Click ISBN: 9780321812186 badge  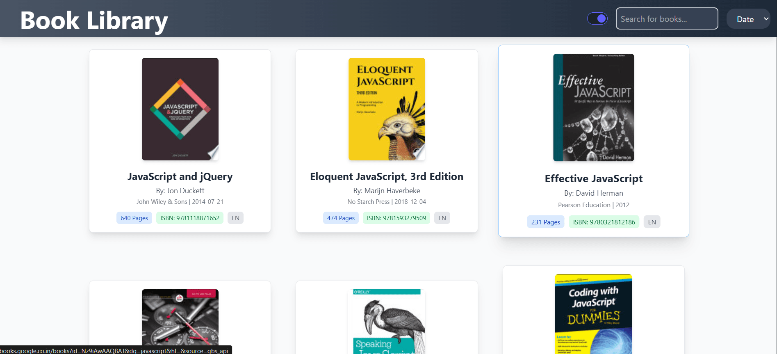click(x=604, y=222)
